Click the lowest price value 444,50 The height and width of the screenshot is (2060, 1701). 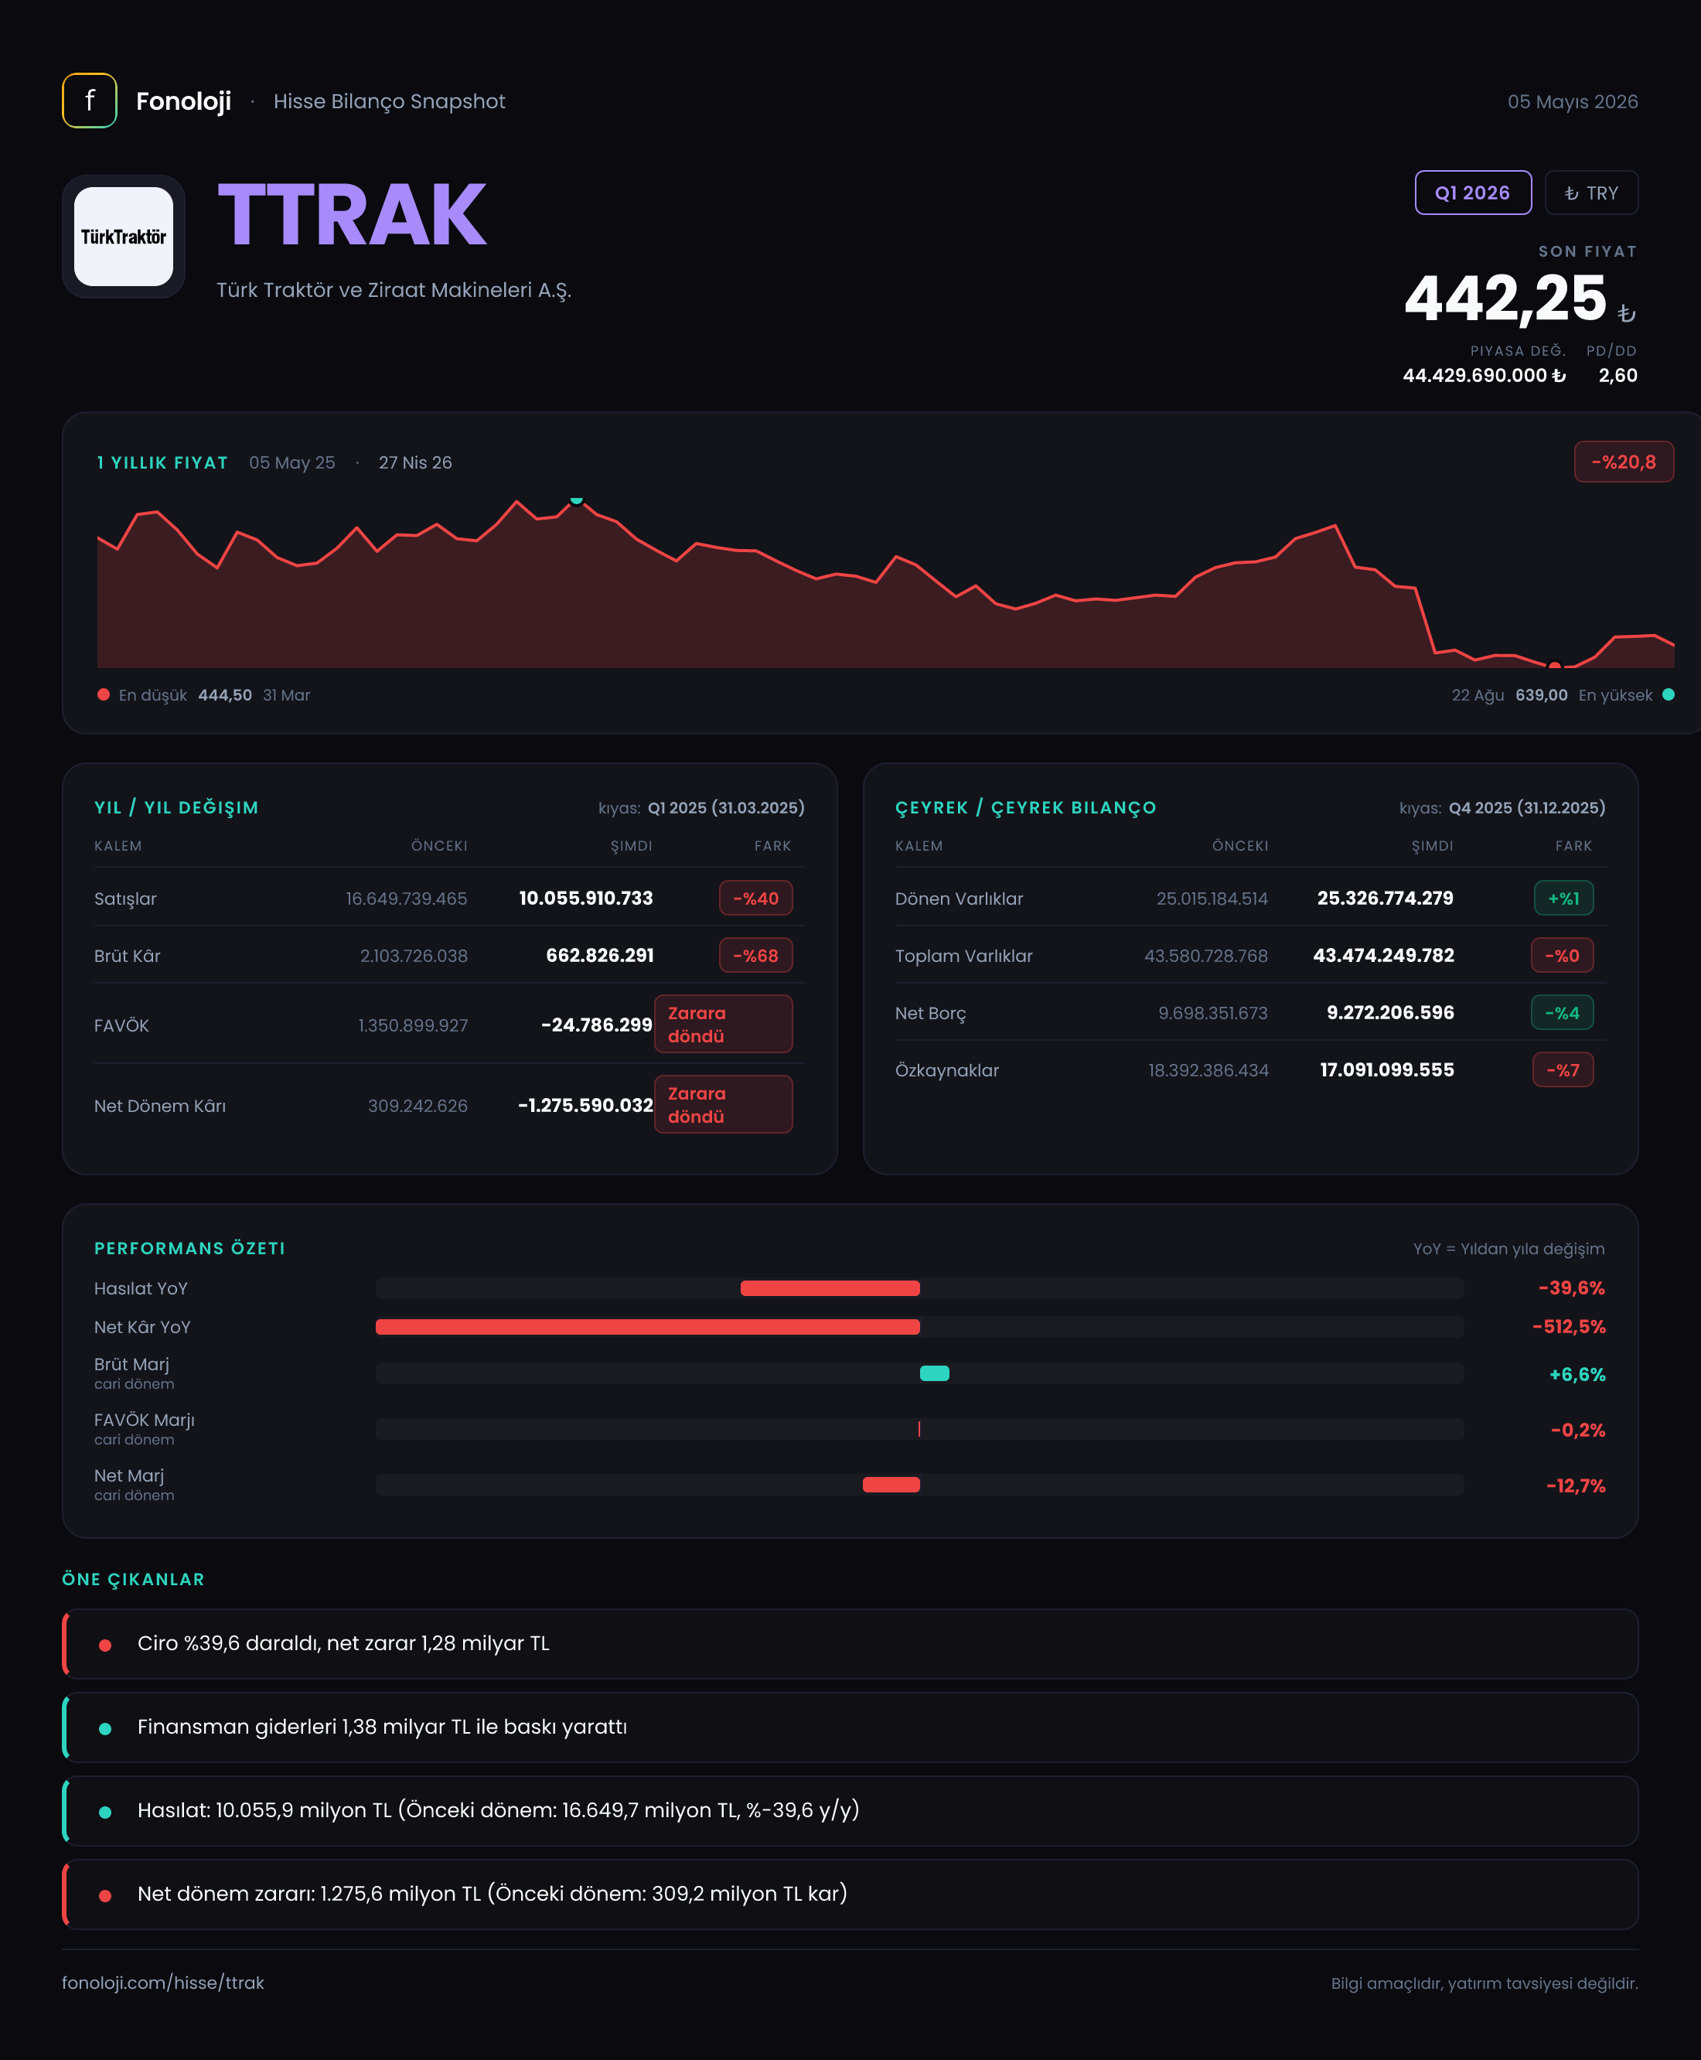click(225, 695)
